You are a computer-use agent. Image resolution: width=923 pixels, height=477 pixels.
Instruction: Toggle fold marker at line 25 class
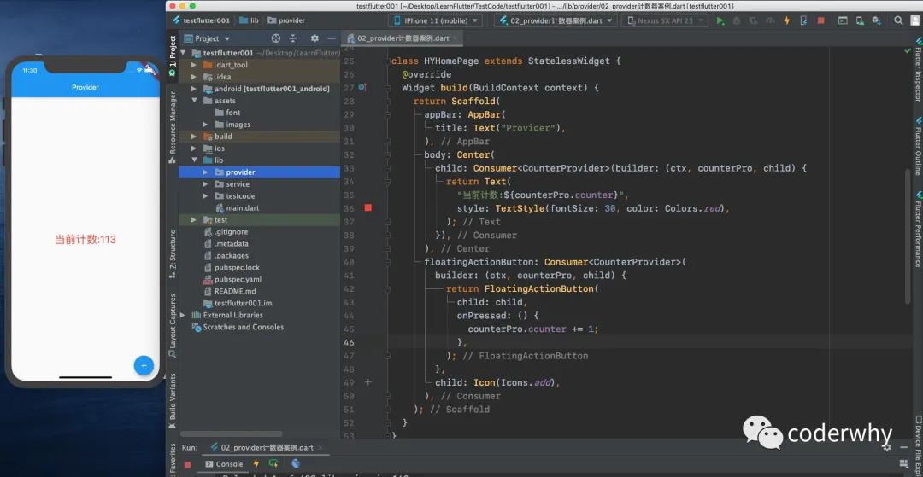click(x=387, y=61)
